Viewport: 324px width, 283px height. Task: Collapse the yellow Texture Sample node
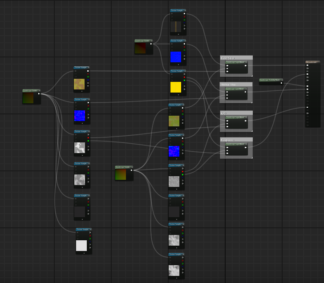[x=185, y=71]
